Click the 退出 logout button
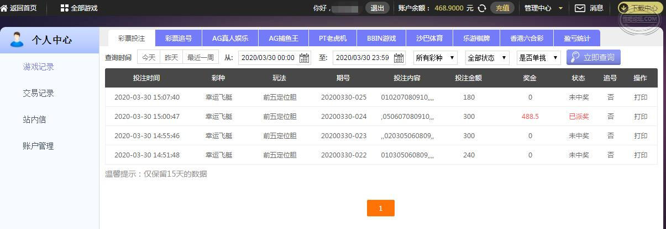 tap(377, 8)
